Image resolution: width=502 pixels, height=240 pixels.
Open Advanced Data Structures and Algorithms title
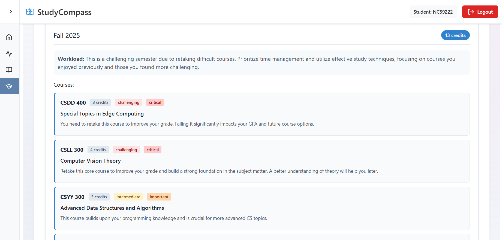coord(112,208)
